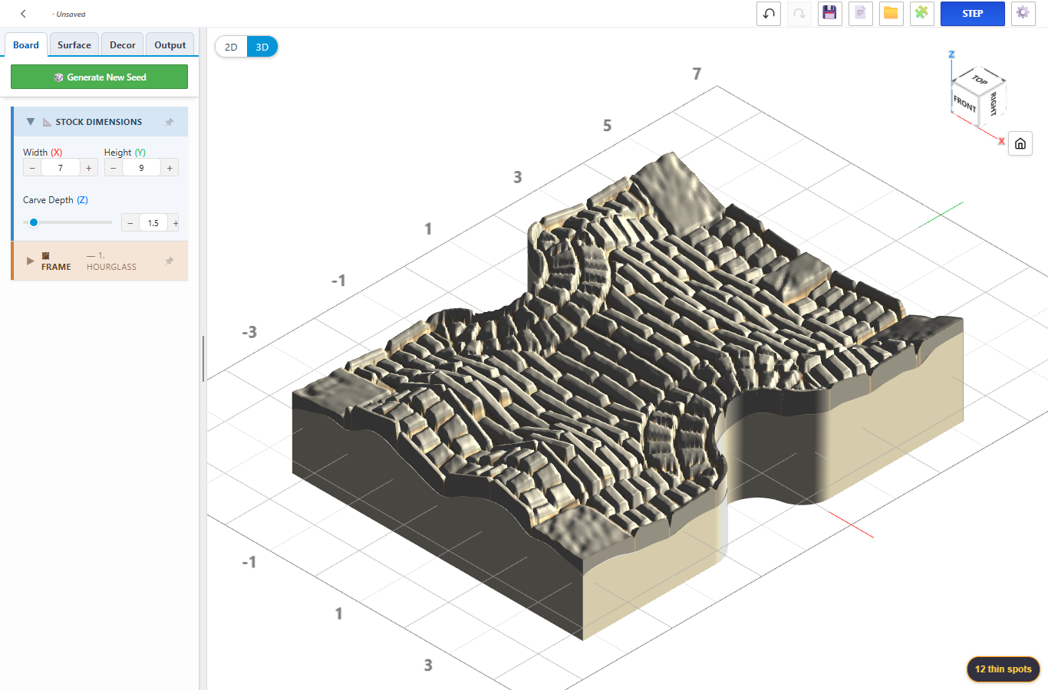The width and height of the screenshot is (1048, 690).
Task: Reset view with the home icon
Action: pos(1020,143)
